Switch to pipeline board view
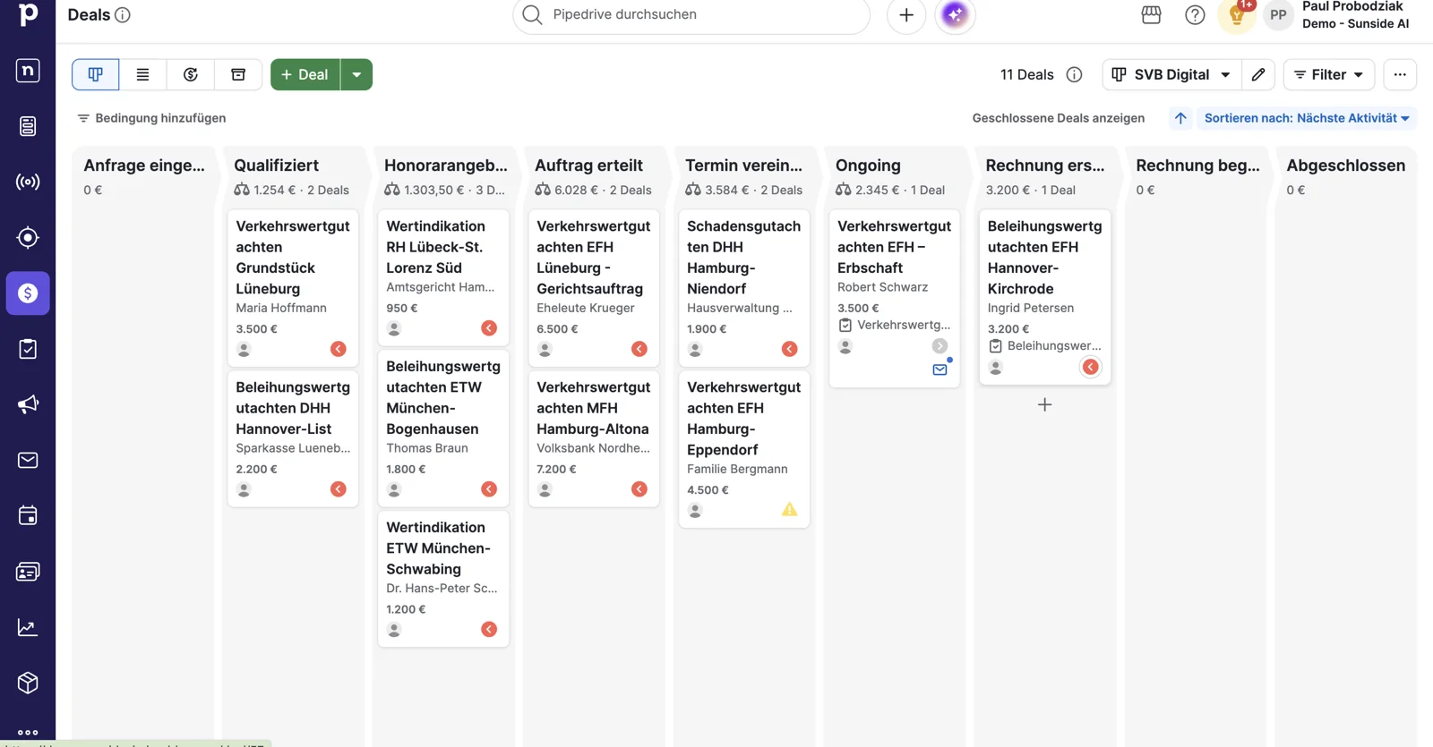The width and height of the screenshot is (1433, 747). point(96,75)
